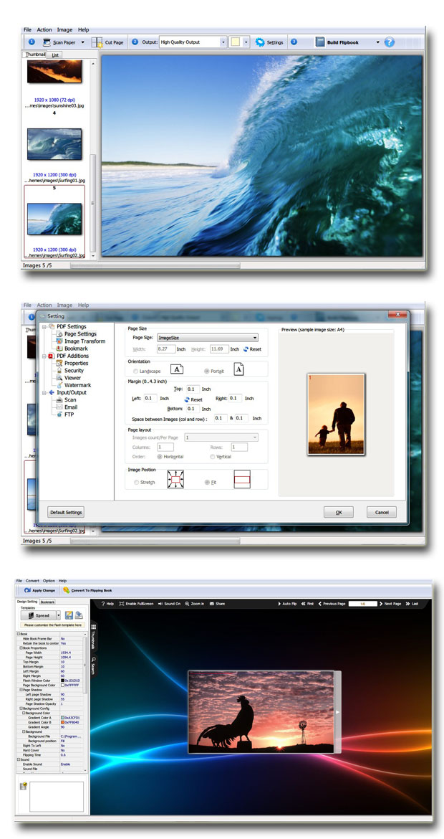444x839 pixels.
Task: Click the blue help question mark icon
Action: pyautogui.click(x=390, y=42)
